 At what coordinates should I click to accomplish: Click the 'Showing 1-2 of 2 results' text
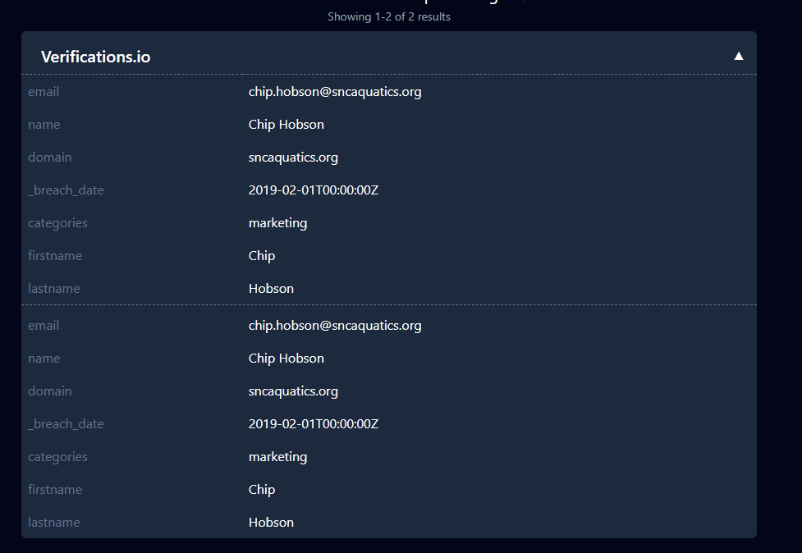389,16
